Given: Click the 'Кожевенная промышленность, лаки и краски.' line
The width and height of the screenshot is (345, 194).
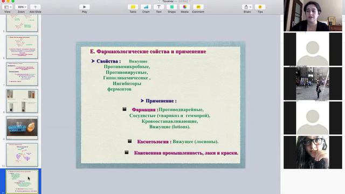Looking at the screenshot, I should pos(186,153).
